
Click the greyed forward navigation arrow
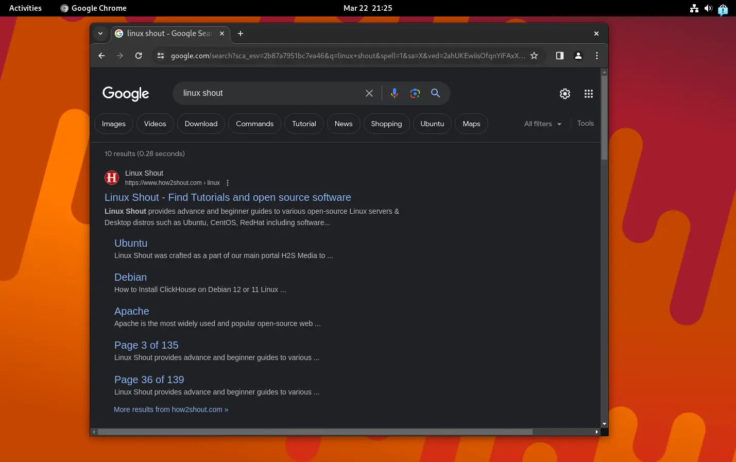coord(120,56)
